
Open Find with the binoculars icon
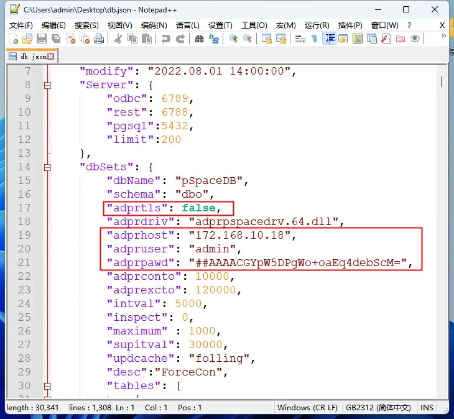coord(199,39)
